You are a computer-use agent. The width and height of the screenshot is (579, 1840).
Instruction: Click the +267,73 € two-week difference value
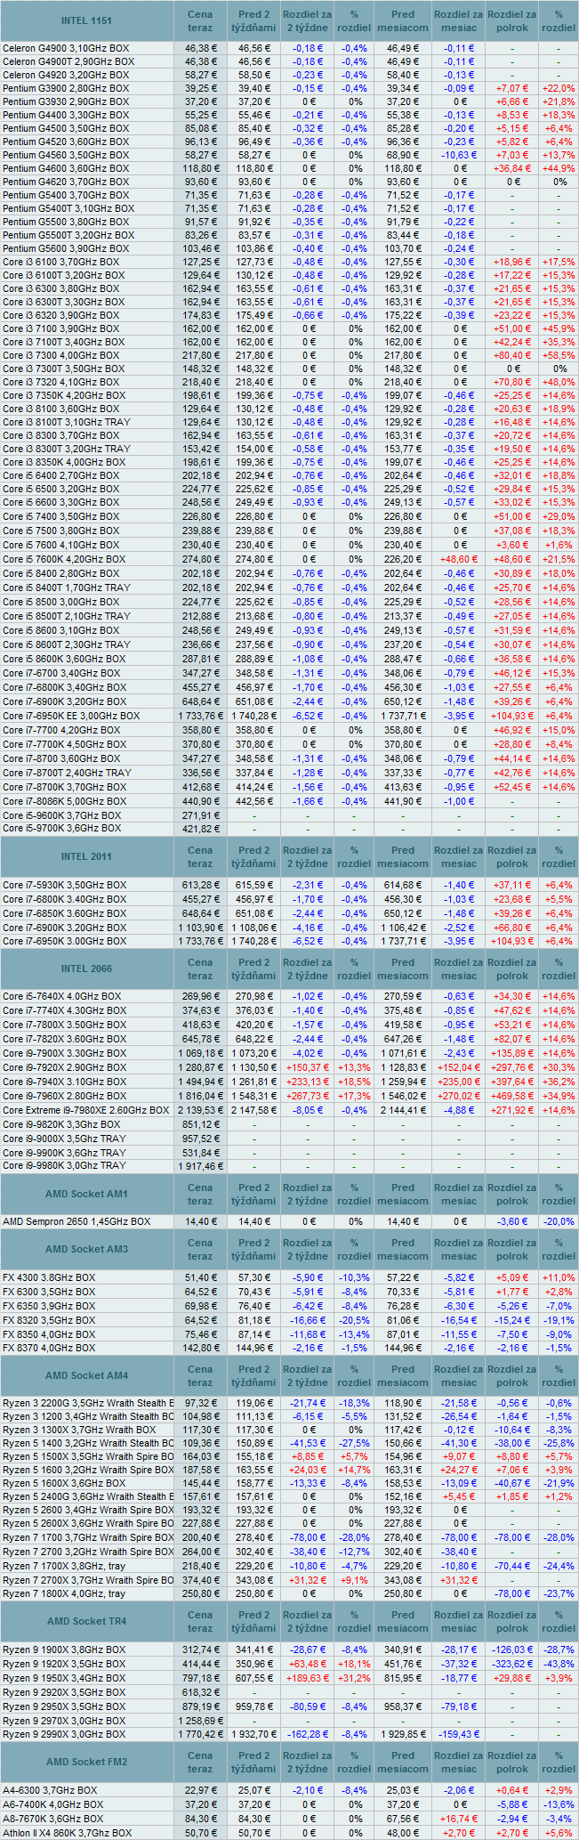pyautogui.click(x=307, y=1096)
